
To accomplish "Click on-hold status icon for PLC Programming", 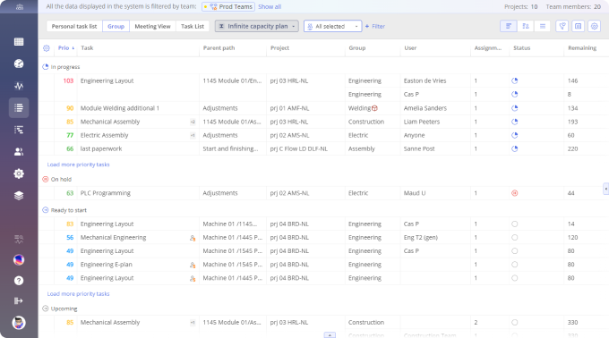I will click(515, 193).
